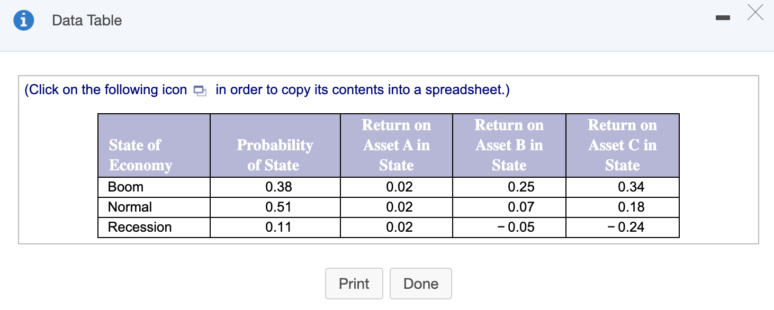Click the Return on Asset B header
This screenshot has width=774, height=310.
[509, 145]
